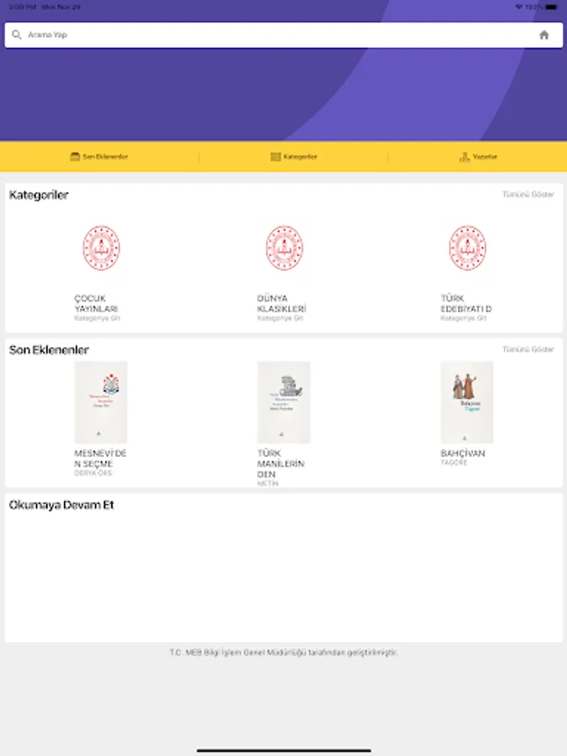This screenshot has height=756, width=567.
Task: Click the Kategoriler section heading
Action: [x=39, y=195]
